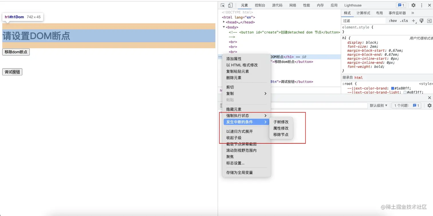Focus the 过滤 styles filter field
The width and height of the screenshot is (433, 216).
click(364, 21)
